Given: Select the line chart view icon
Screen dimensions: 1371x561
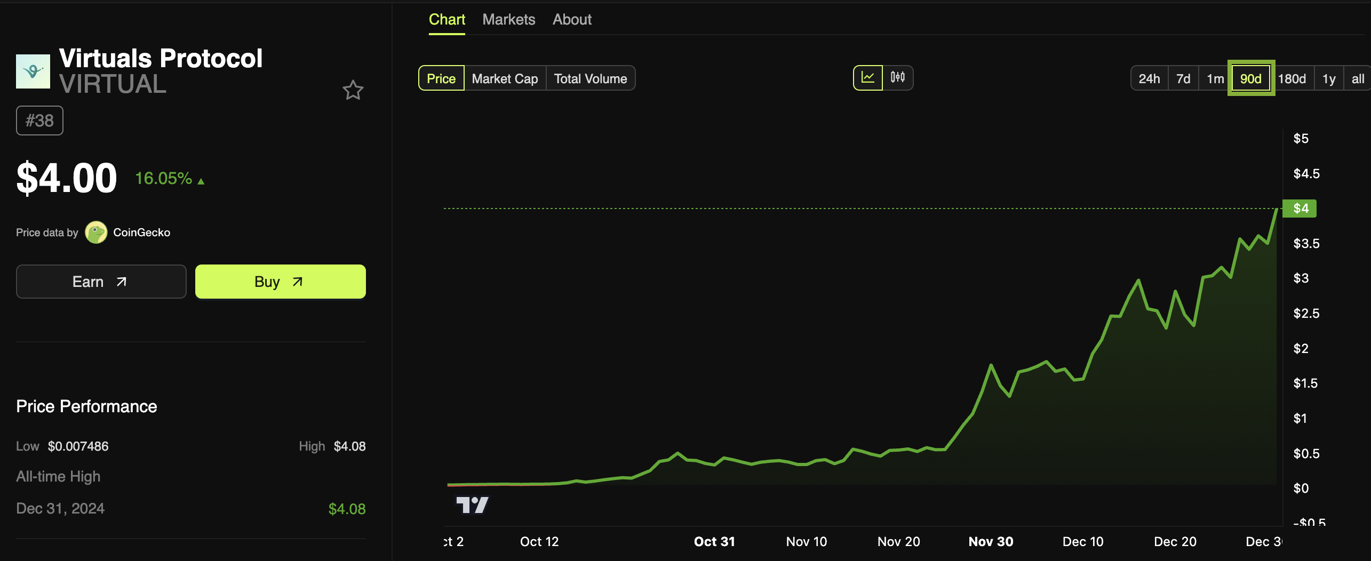Looking at the screenshot, I should 868,78.
